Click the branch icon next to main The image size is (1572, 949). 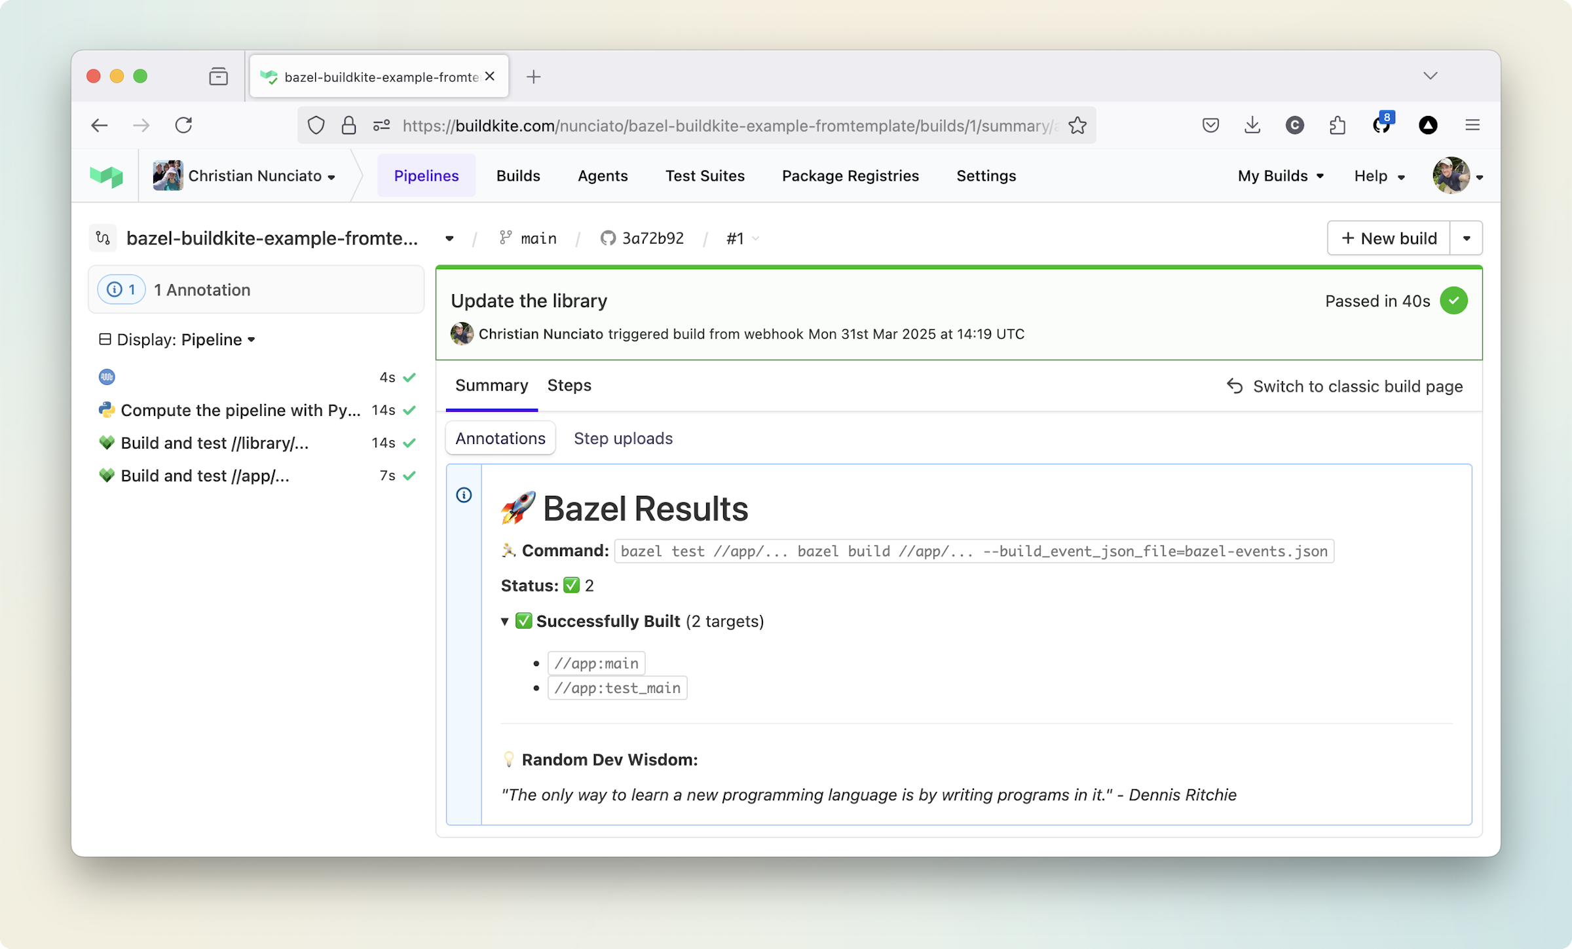[504, 238]
